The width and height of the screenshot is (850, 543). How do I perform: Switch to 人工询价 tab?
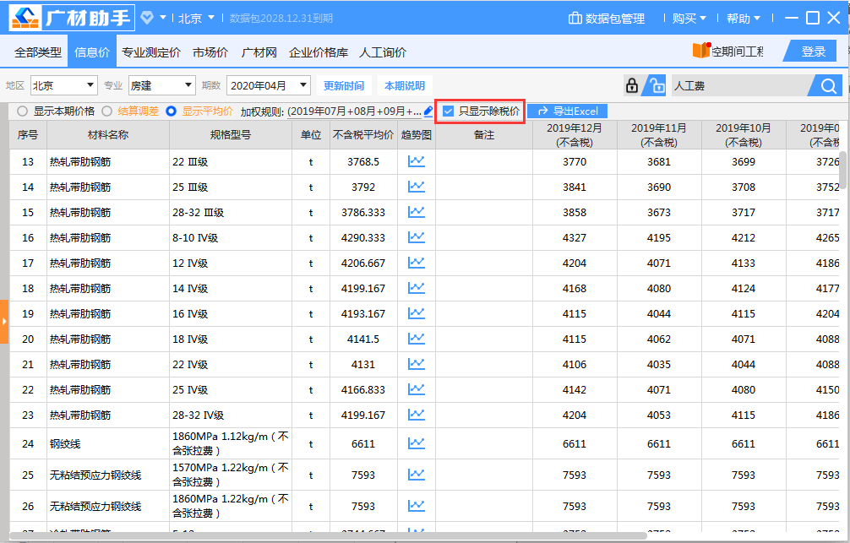click(383, 52)
